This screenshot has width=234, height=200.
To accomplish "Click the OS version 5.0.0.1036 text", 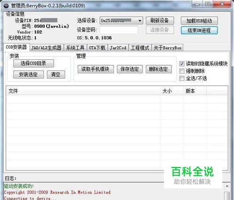I will pyautogui.click(x=98, y=38).
